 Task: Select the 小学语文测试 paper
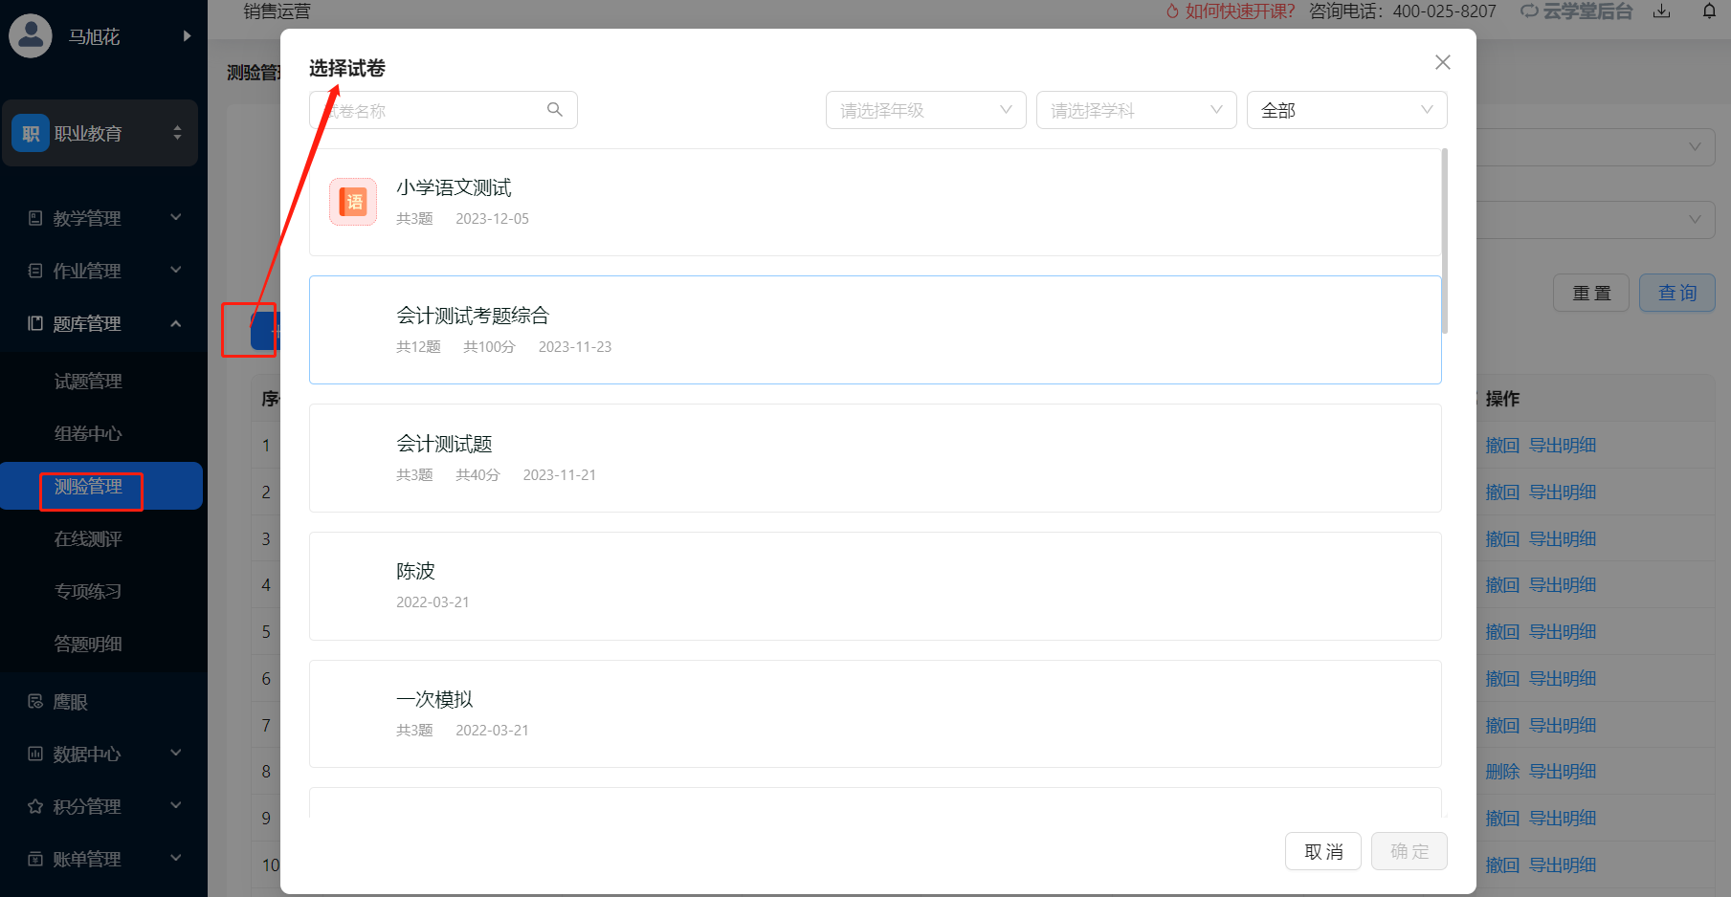(875, 202)
